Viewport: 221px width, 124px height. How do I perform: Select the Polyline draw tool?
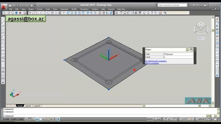(3, 26)
